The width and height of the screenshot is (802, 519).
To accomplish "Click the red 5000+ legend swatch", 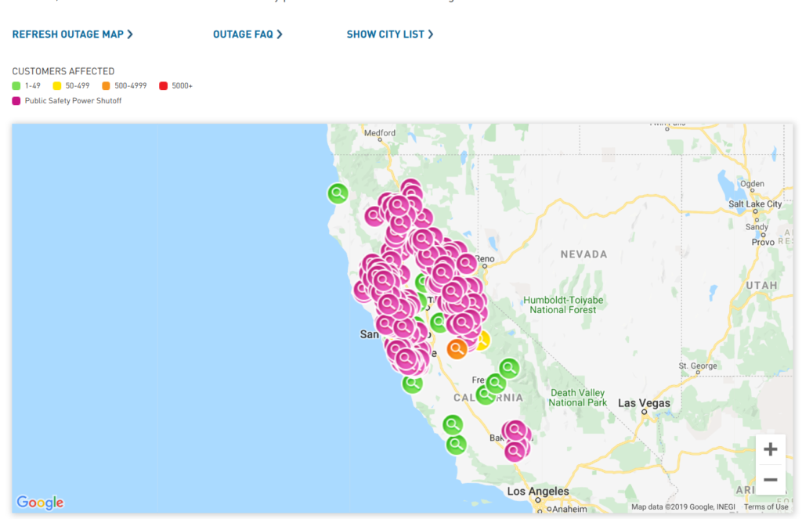I will [163, 85].
